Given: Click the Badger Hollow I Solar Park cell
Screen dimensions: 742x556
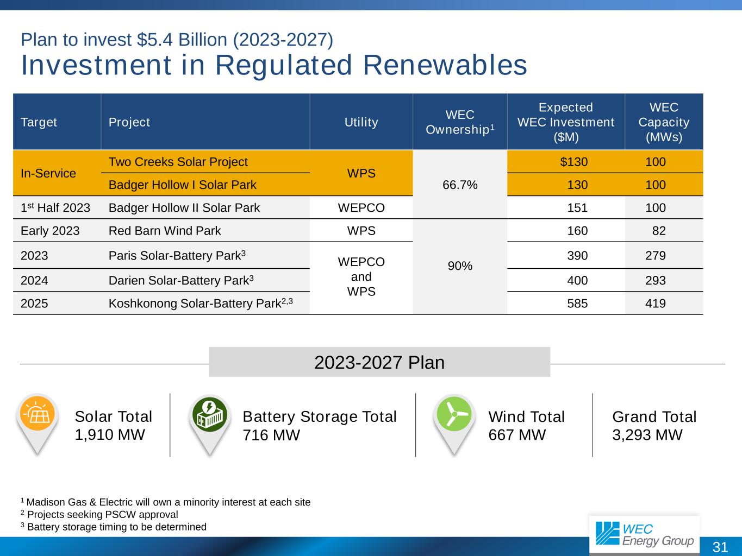Looking at the screenshot, I should click(x=183, y=185).
